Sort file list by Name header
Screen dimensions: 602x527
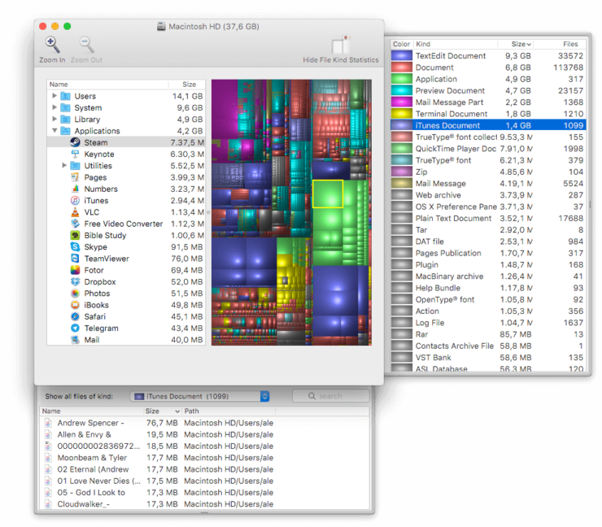[x=92, y=411]
